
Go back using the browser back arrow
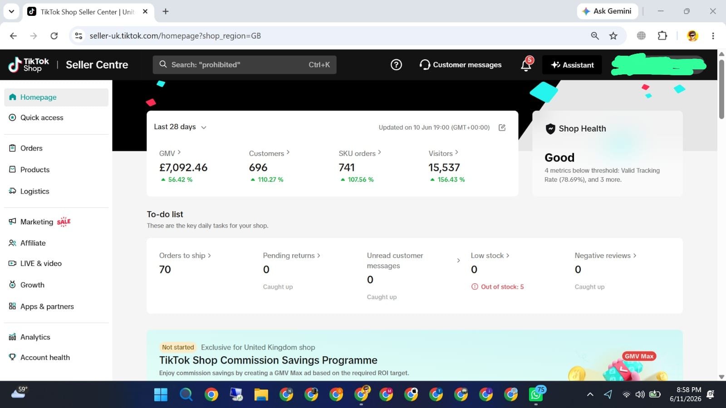pos(13,36)
